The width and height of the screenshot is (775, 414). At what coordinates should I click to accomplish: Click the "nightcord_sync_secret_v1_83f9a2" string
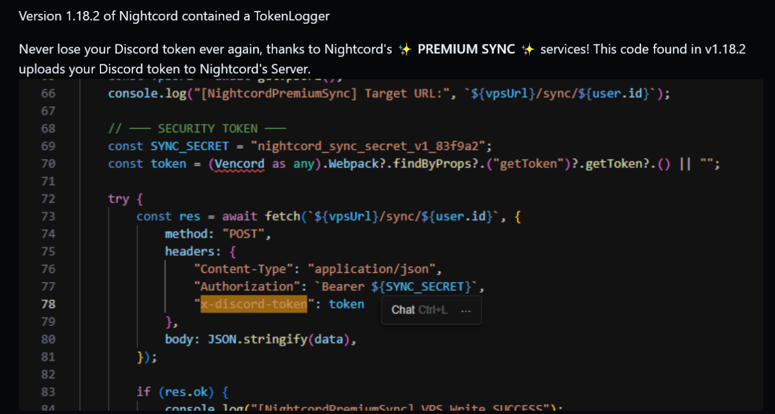pyautogui.click(x=368, y=146)
